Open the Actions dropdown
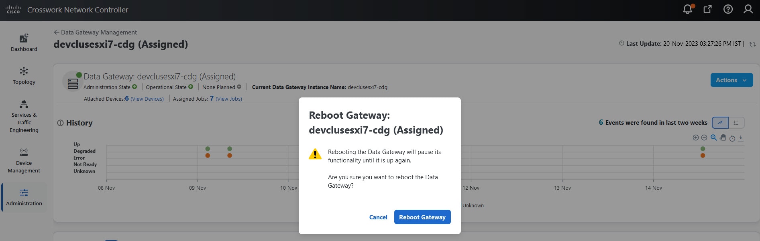760x241 pixels. [731, 80]
